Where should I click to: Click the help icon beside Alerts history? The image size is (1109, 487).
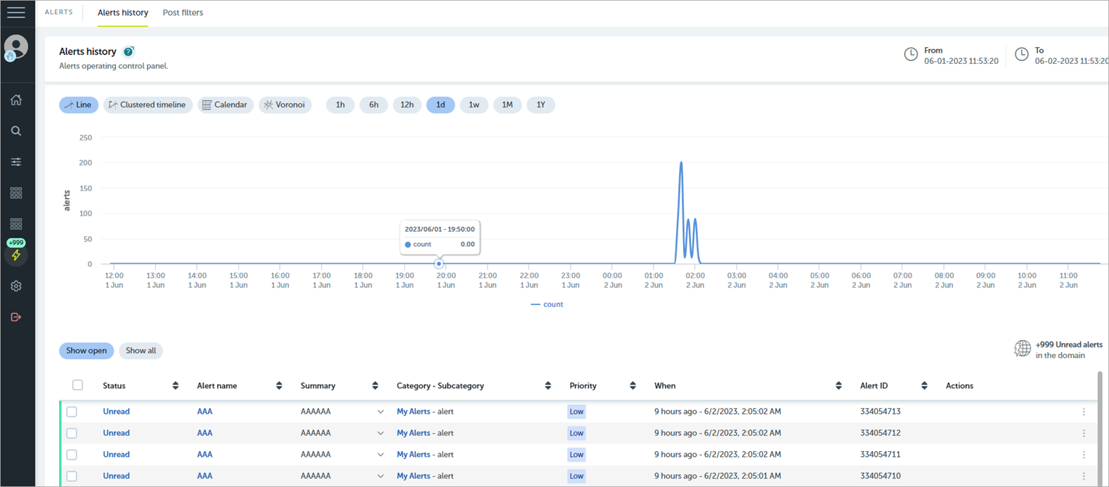click(129, 51)
